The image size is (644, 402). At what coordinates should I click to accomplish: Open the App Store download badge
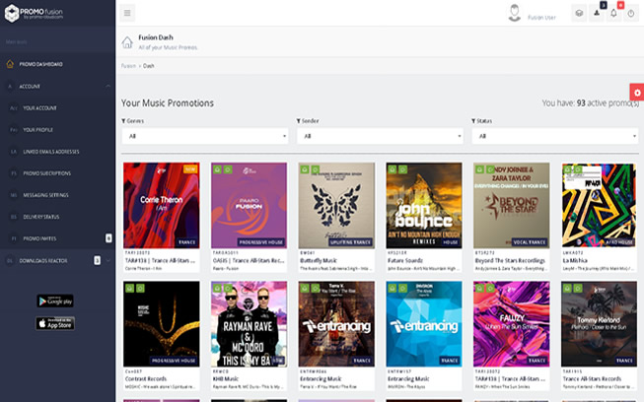55,323
